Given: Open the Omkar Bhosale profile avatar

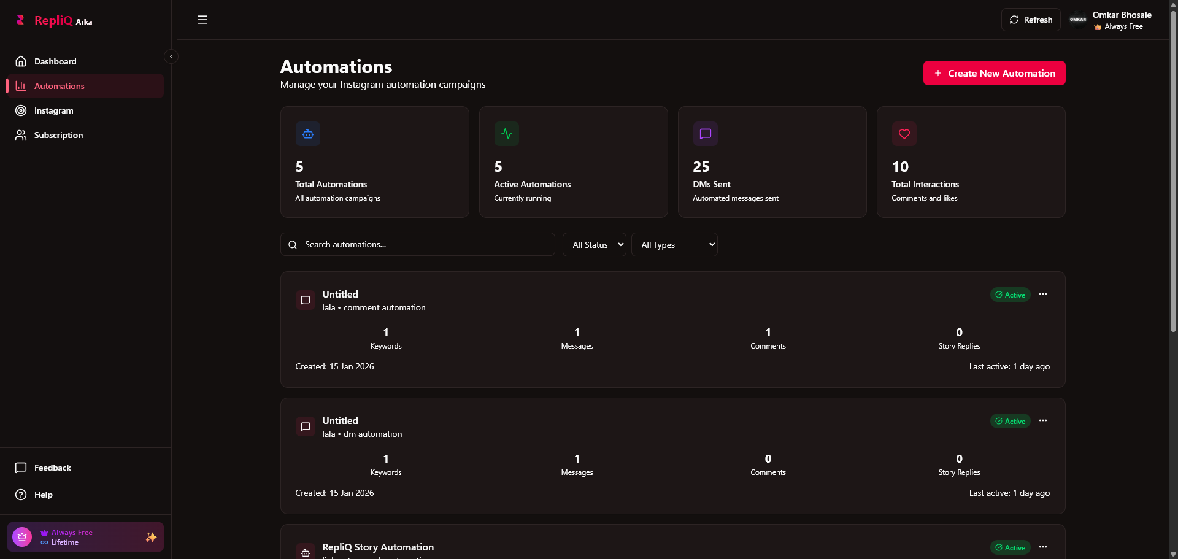Looking at the screenshot, I should point(1078,20).
